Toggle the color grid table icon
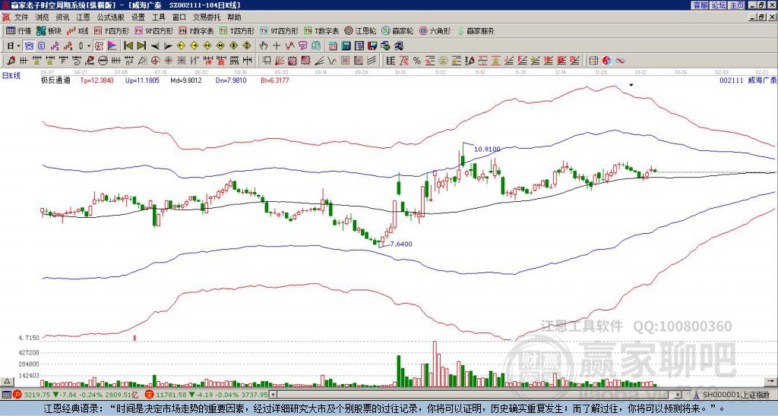Image resolution: width=778 pixels, height=416 pixels. [593, 61]
